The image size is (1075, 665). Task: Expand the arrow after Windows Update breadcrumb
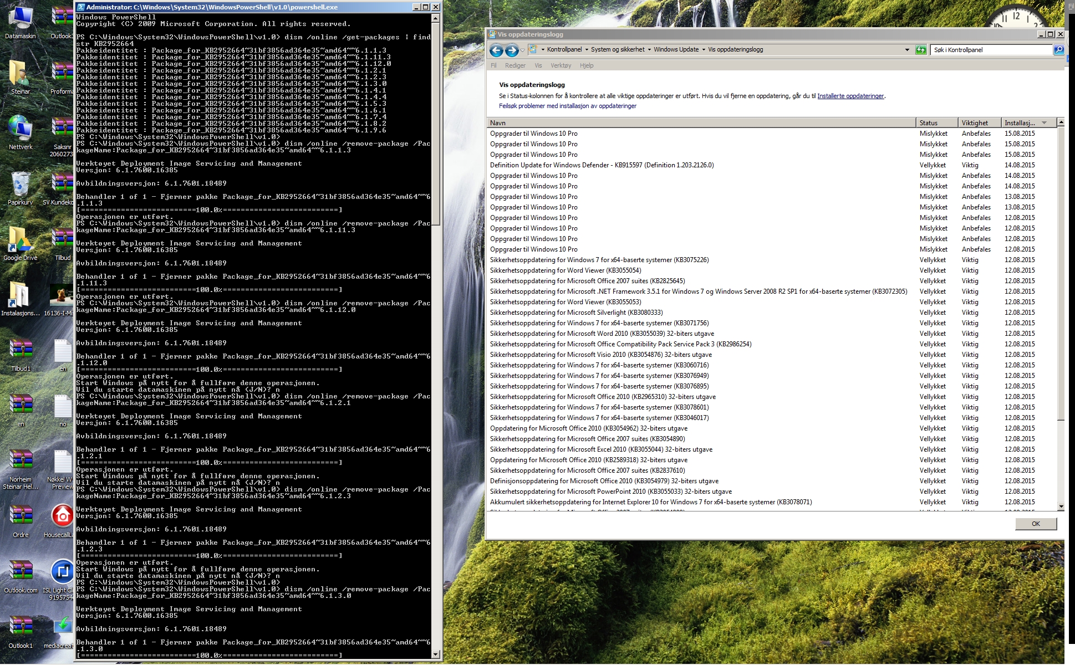[704, 50]
